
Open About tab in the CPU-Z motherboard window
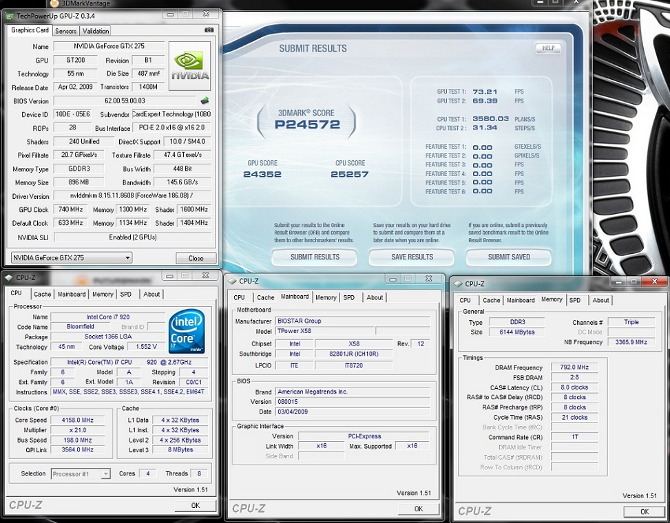375,297
